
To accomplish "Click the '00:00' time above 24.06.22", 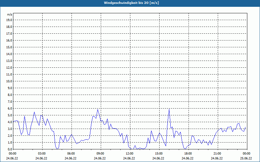I will pyautogui.click(x=12, y=154).
